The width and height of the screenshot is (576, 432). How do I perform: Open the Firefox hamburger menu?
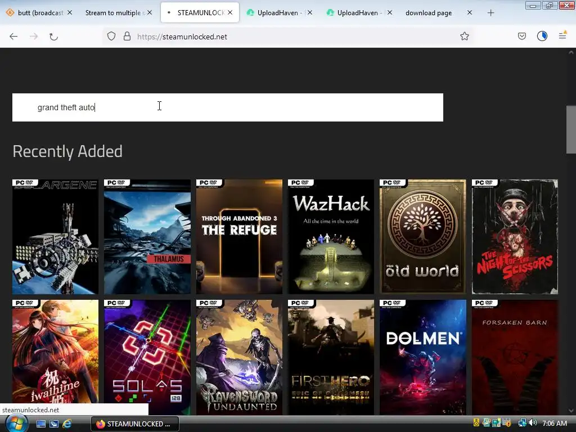click(x=562, y=36)
